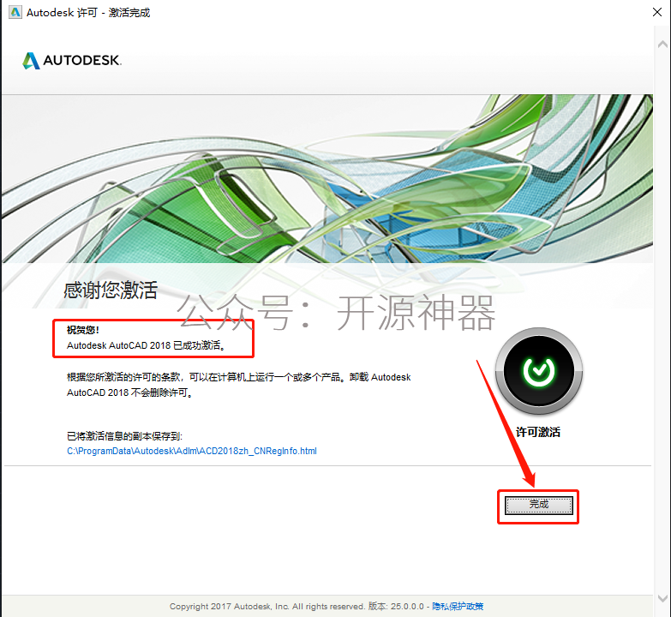Viewport: 671px width, 617px height.
Task: Click the Autodesk logo in header
Action: pyautogui.click(x=72, y=60)
